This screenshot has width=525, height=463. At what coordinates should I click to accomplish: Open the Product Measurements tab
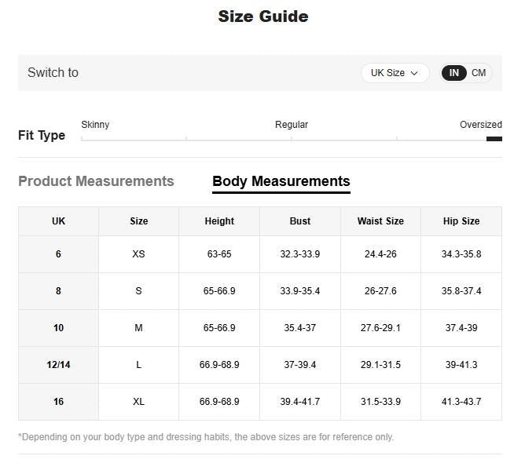pos(96,181)
